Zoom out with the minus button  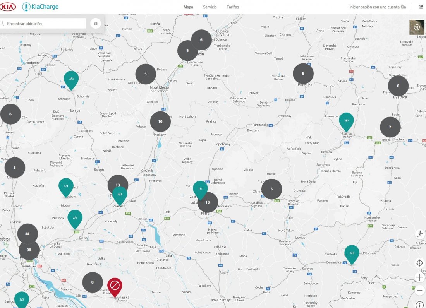click(x=420, y=290)
